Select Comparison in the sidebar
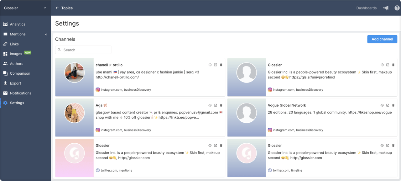This screenshot has height=181, width=401. (x=20, y=73)
